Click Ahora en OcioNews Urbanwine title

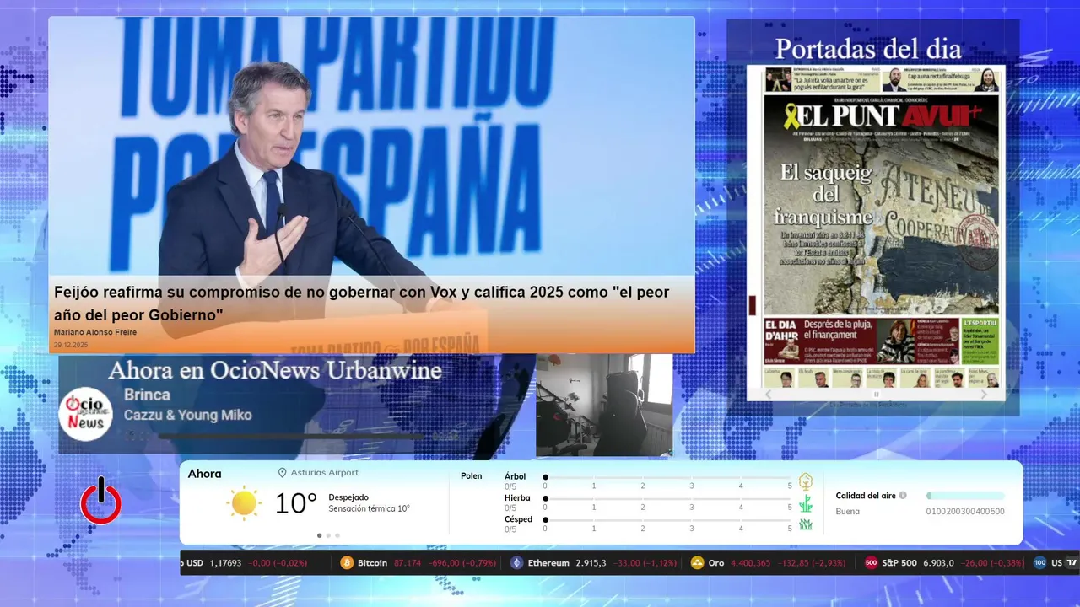pyautogui.click(x=275, y=370)
